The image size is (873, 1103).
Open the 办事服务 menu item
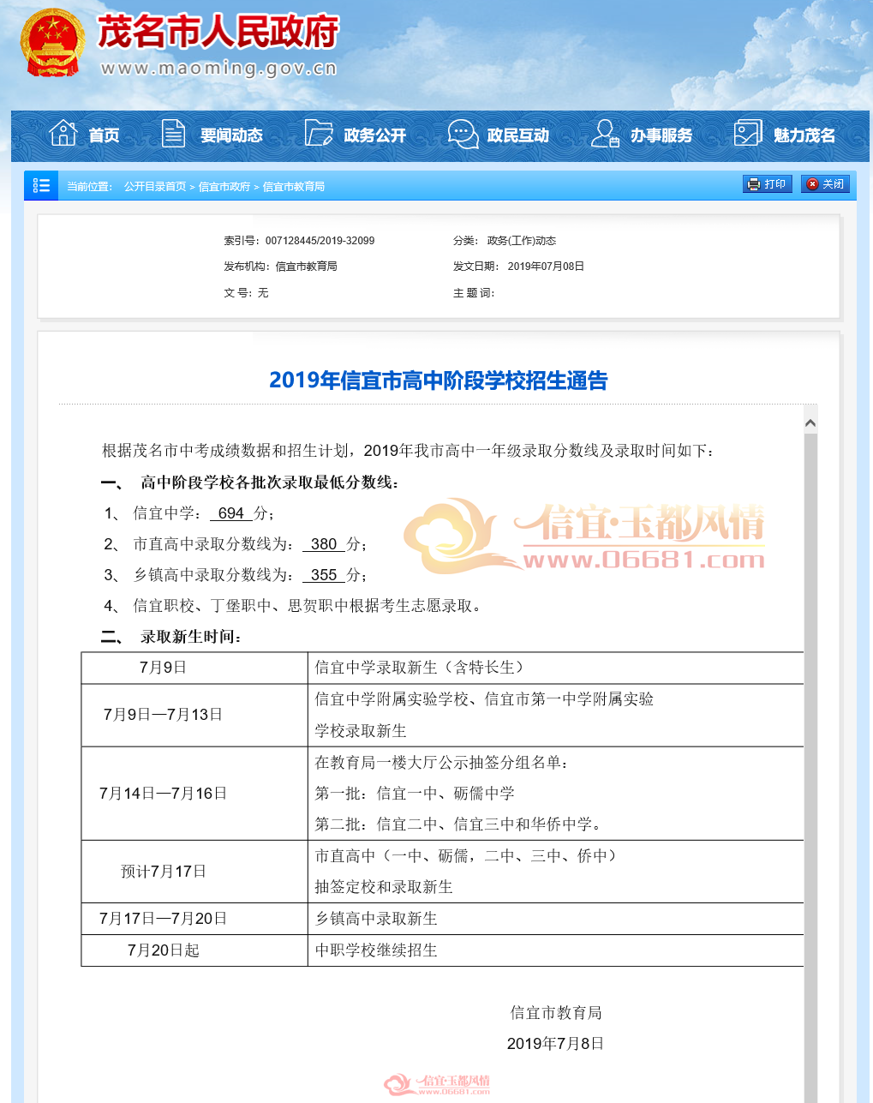point(661,135)
